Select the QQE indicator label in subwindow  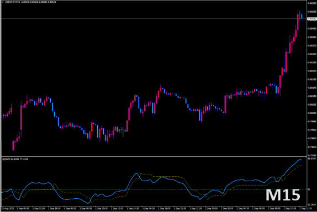point(15,159)
